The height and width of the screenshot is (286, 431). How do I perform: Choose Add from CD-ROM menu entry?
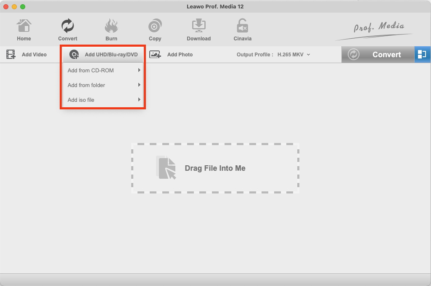pyautogui.click(x=103, y=70)
